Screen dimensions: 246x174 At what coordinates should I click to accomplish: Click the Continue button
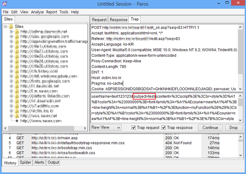point(210,128)
